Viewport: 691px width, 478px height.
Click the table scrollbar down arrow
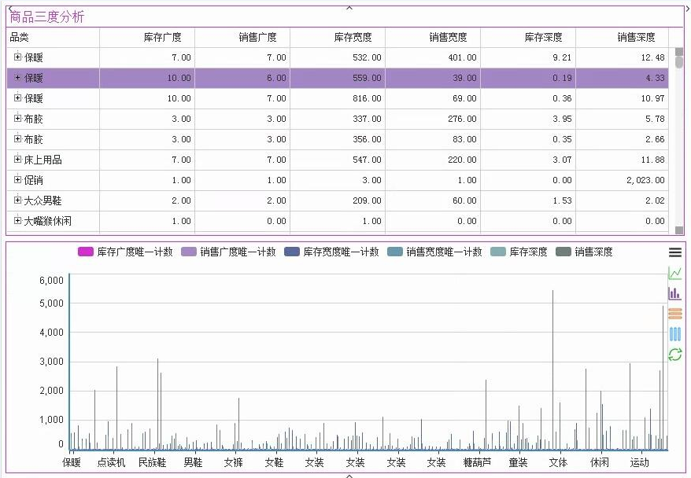679,230
